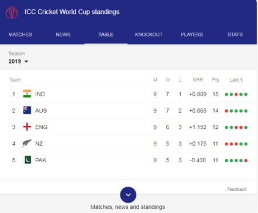Click the Pts column header
The width and height of the screenshot is (258, 213).
215,80
